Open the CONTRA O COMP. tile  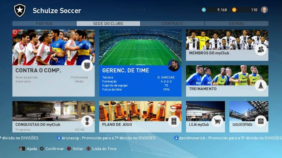pos(54,63)
